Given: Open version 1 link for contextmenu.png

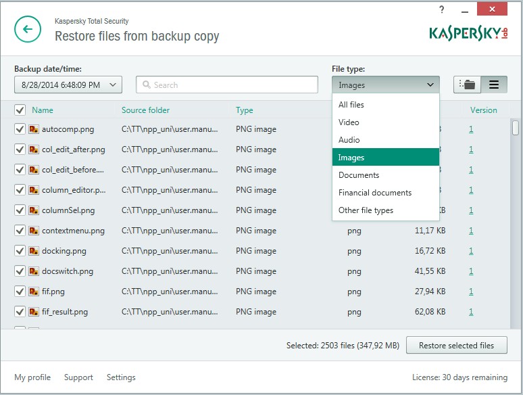Looking at the screenshot, I should (471, 231).
